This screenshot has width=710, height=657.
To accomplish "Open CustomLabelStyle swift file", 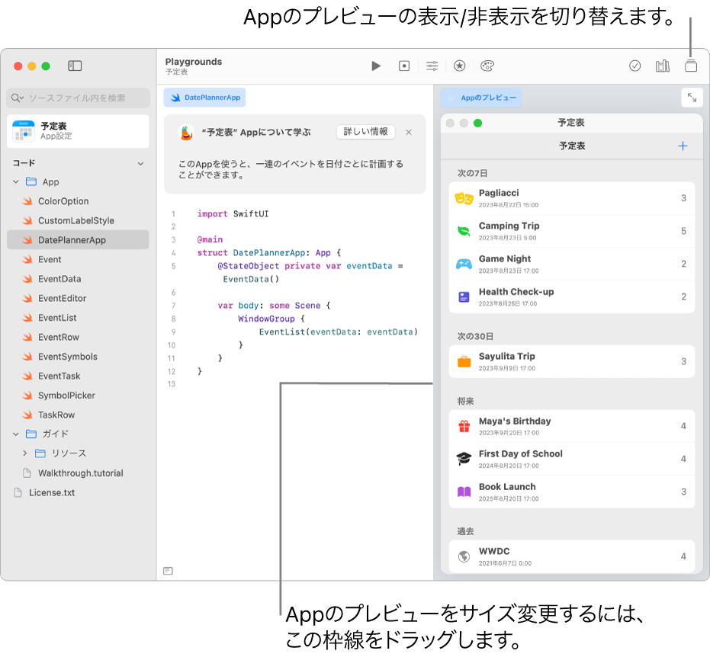I will coord(78,221).
